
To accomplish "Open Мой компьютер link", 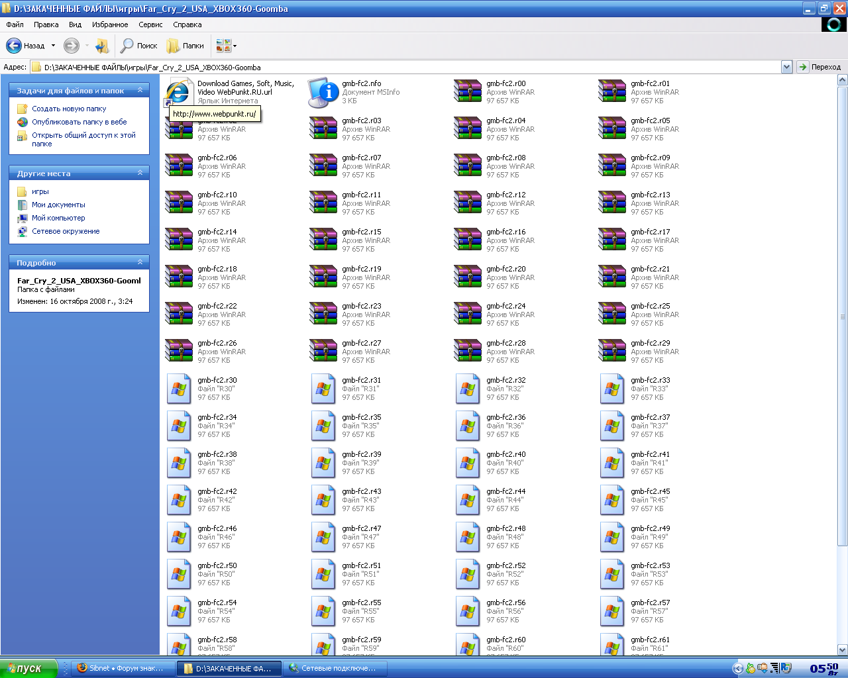I will click(58, 218).
